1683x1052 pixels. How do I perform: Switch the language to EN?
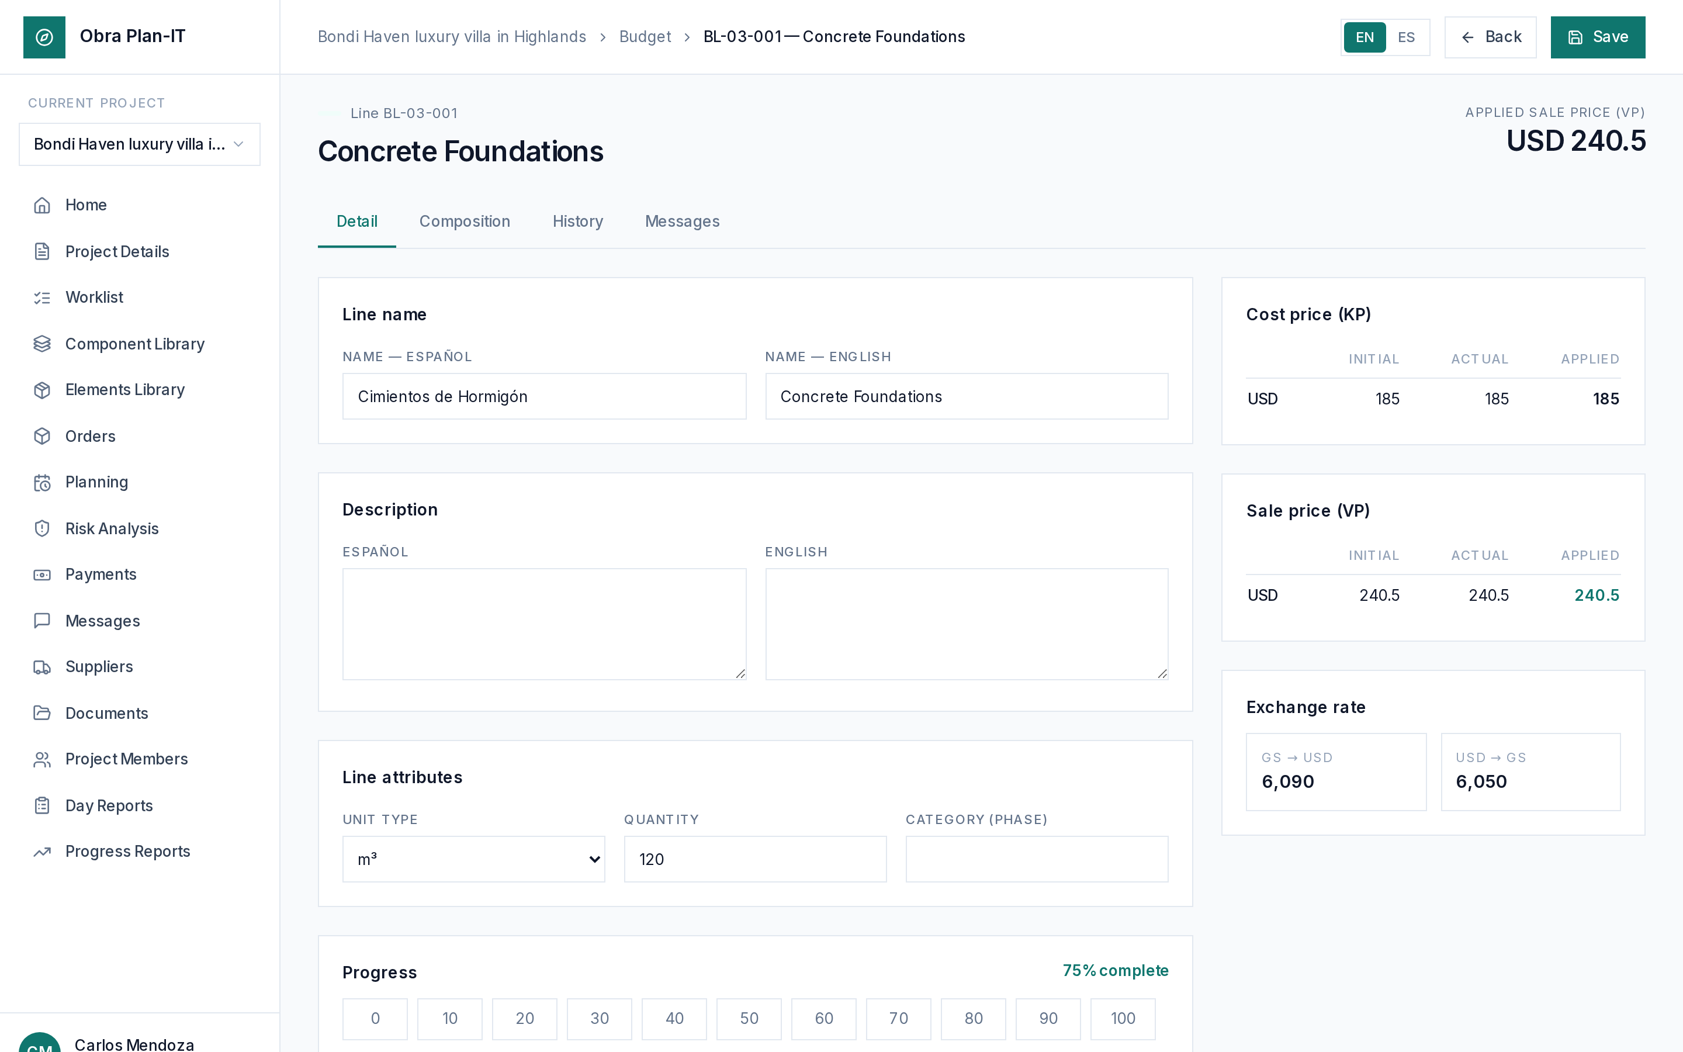1365,37
